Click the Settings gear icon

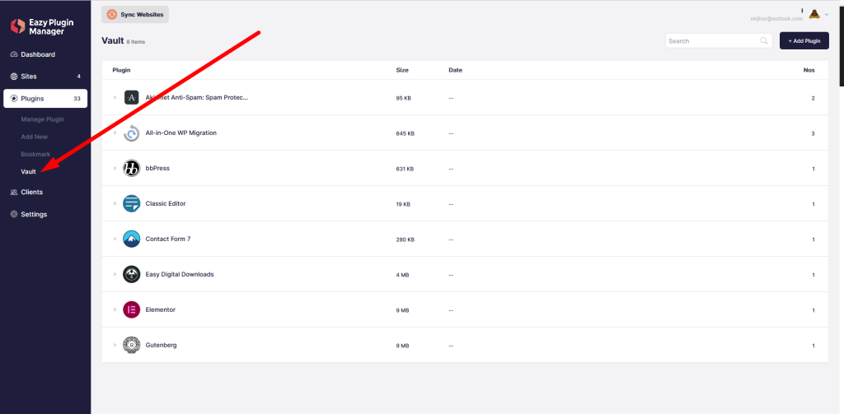point(14,214)
